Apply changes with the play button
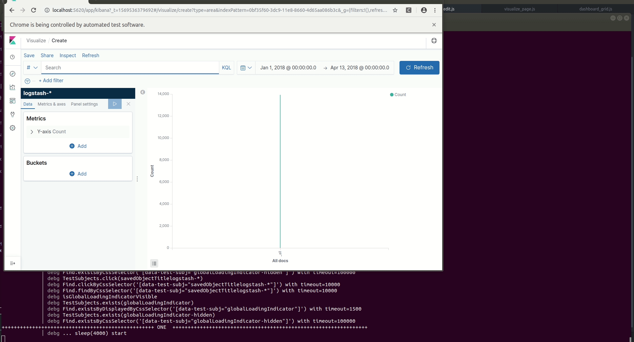 tap(115, 104)
